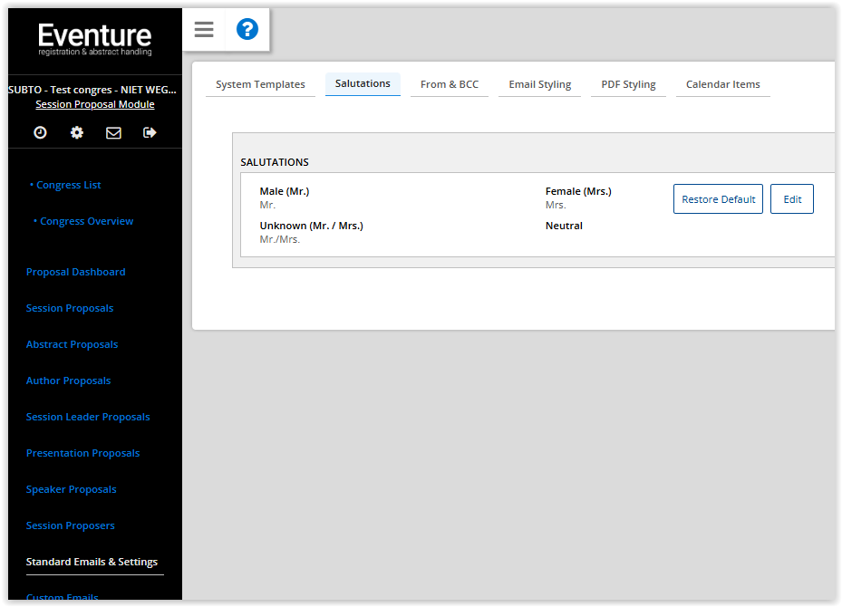Click the Edit salutations button
Image resolution: width=842 pixels, height=607 pixels.
pyautogui.click(x=792, y=199)
